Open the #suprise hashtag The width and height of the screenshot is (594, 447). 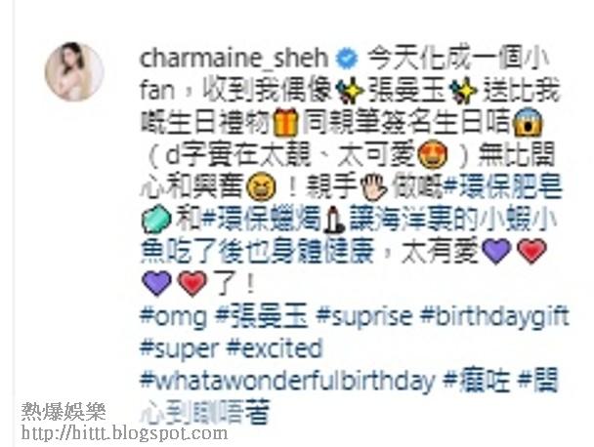(364, 316)
